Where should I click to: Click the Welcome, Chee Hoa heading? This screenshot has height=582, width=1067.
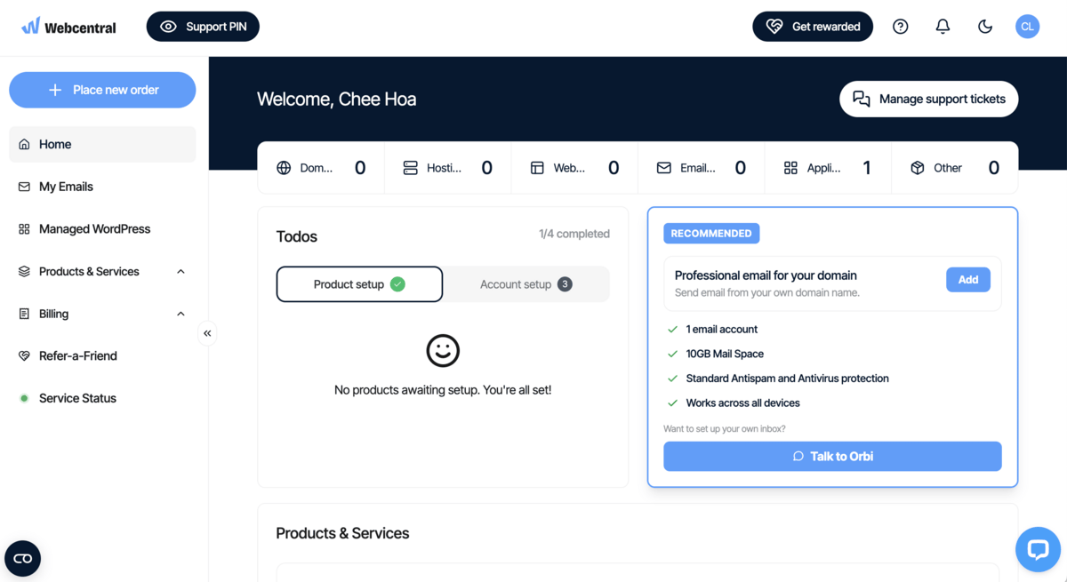tap(336, 100)
